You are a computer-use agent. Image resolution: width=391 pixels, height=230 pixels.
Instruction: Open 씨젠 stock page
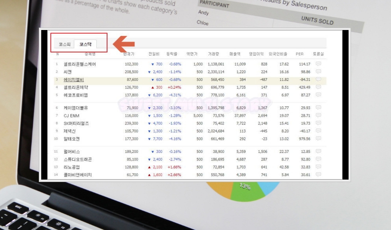[x=68, y=72]
